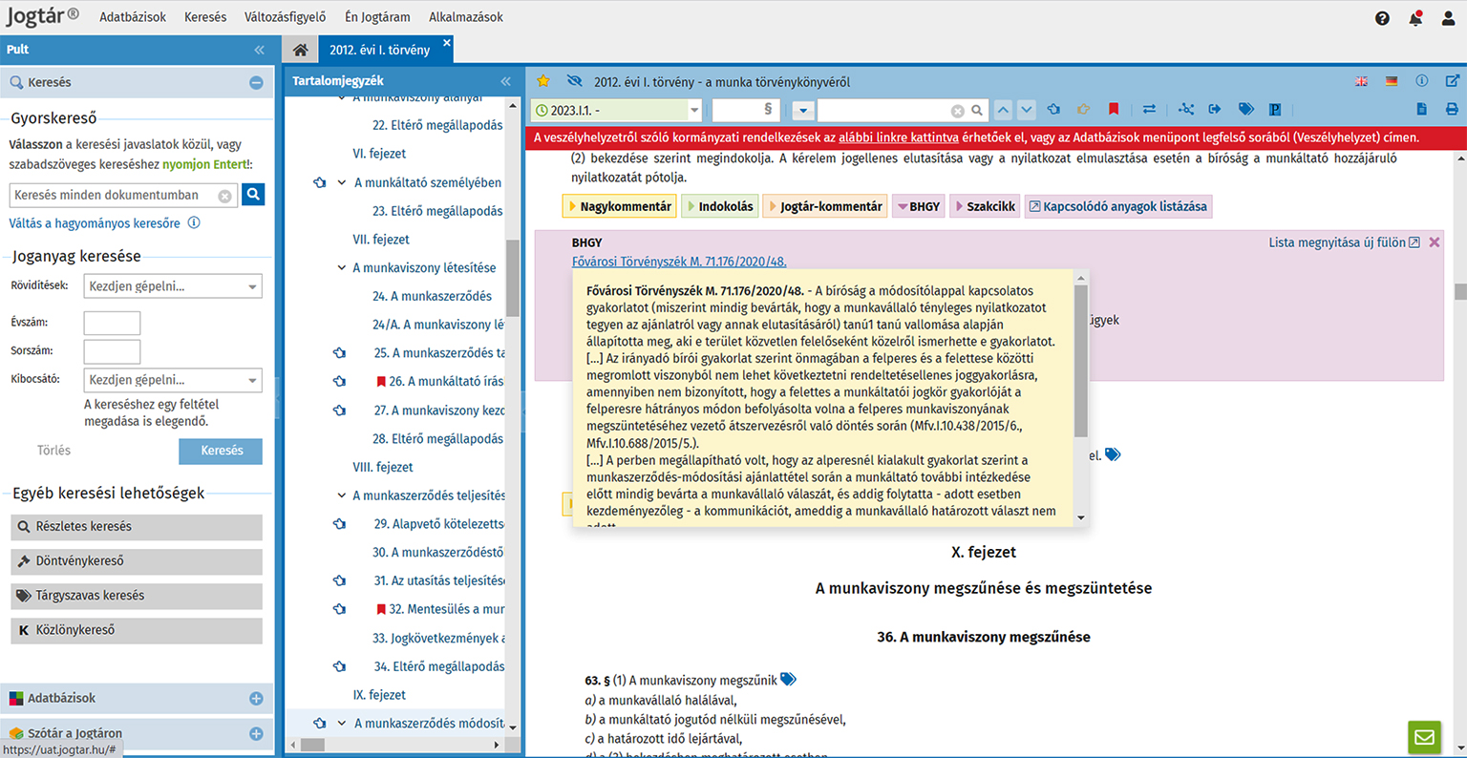
Task: Toggle the crossed-eye visibility icon
Action: pyautogui.click(x=574, y=81)
